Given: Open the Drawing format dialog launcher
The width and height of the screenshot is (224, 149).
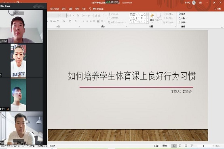Looking at the screenshot, I should 175,27.
